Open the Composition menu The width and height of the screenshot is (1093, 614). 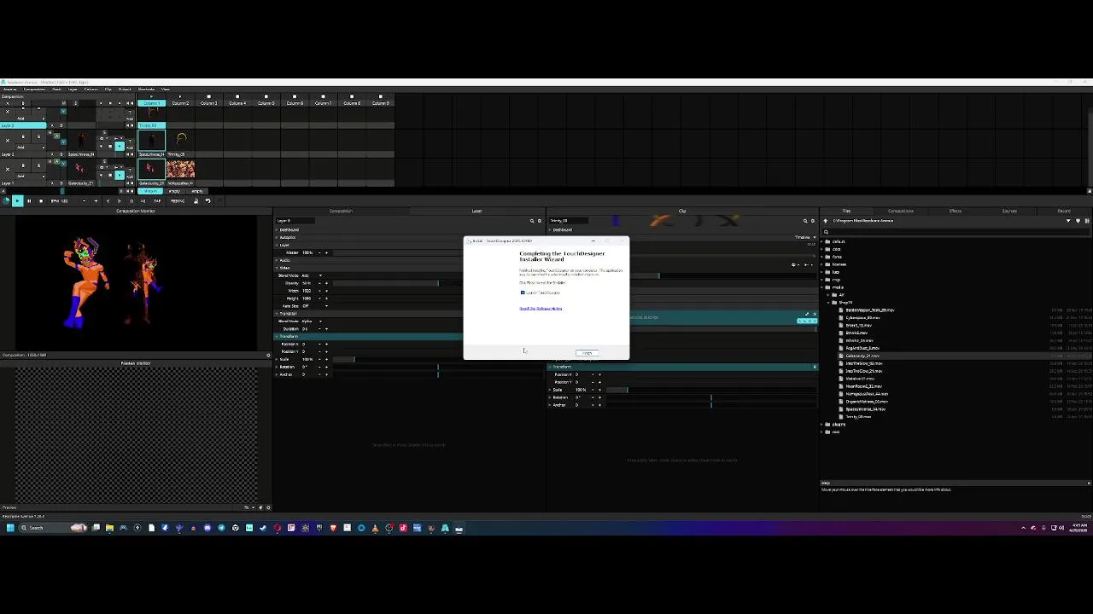34,90
